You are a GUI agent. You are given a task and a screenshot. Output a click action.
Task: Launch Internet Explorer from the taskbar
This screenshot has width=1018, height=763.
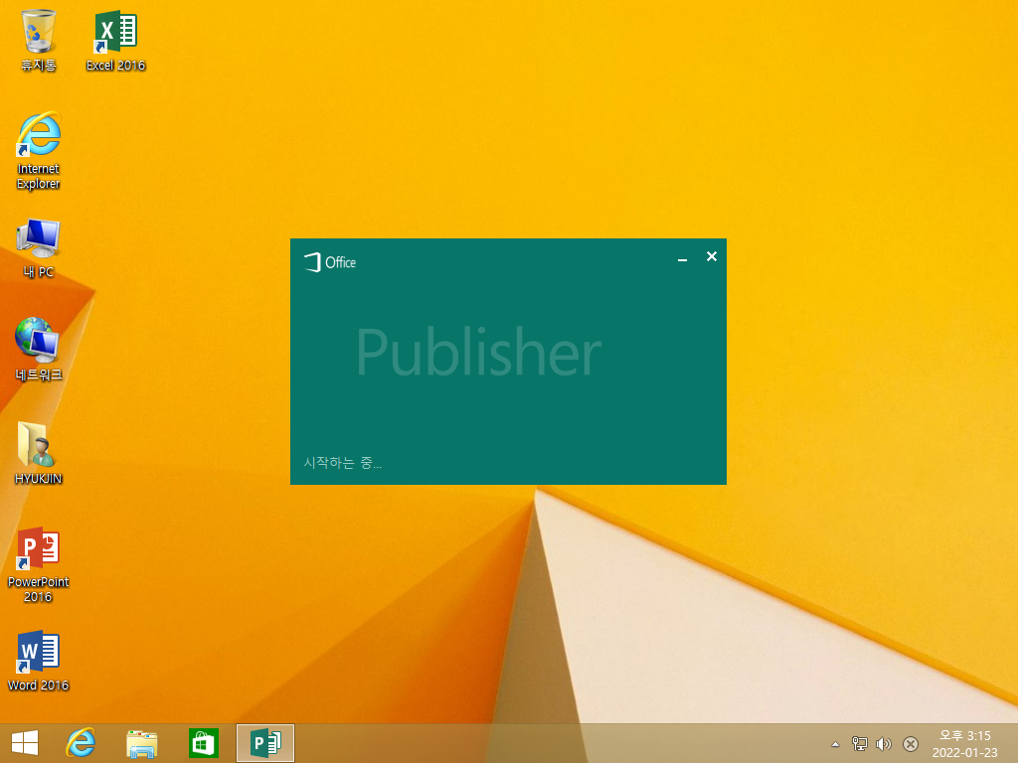81,743
